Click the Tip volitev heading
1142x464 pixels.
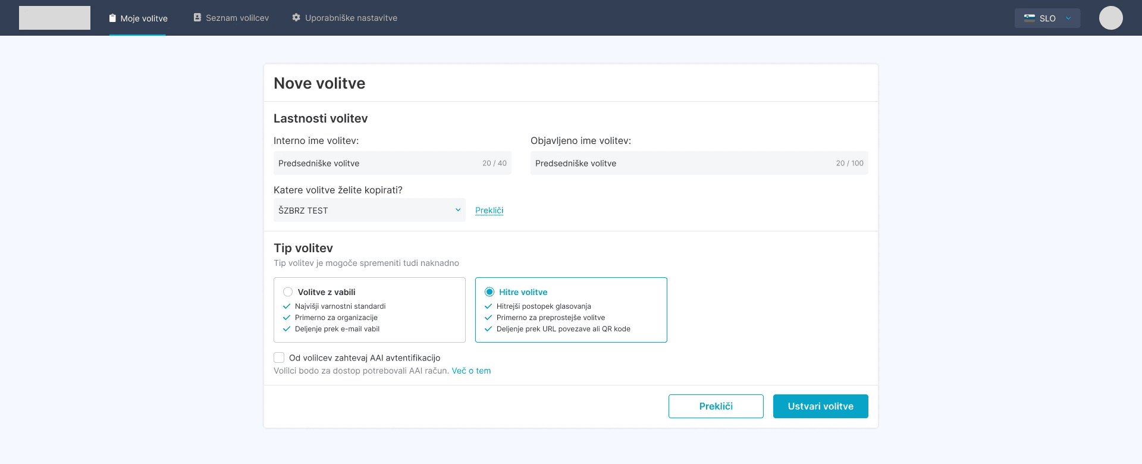303,248
